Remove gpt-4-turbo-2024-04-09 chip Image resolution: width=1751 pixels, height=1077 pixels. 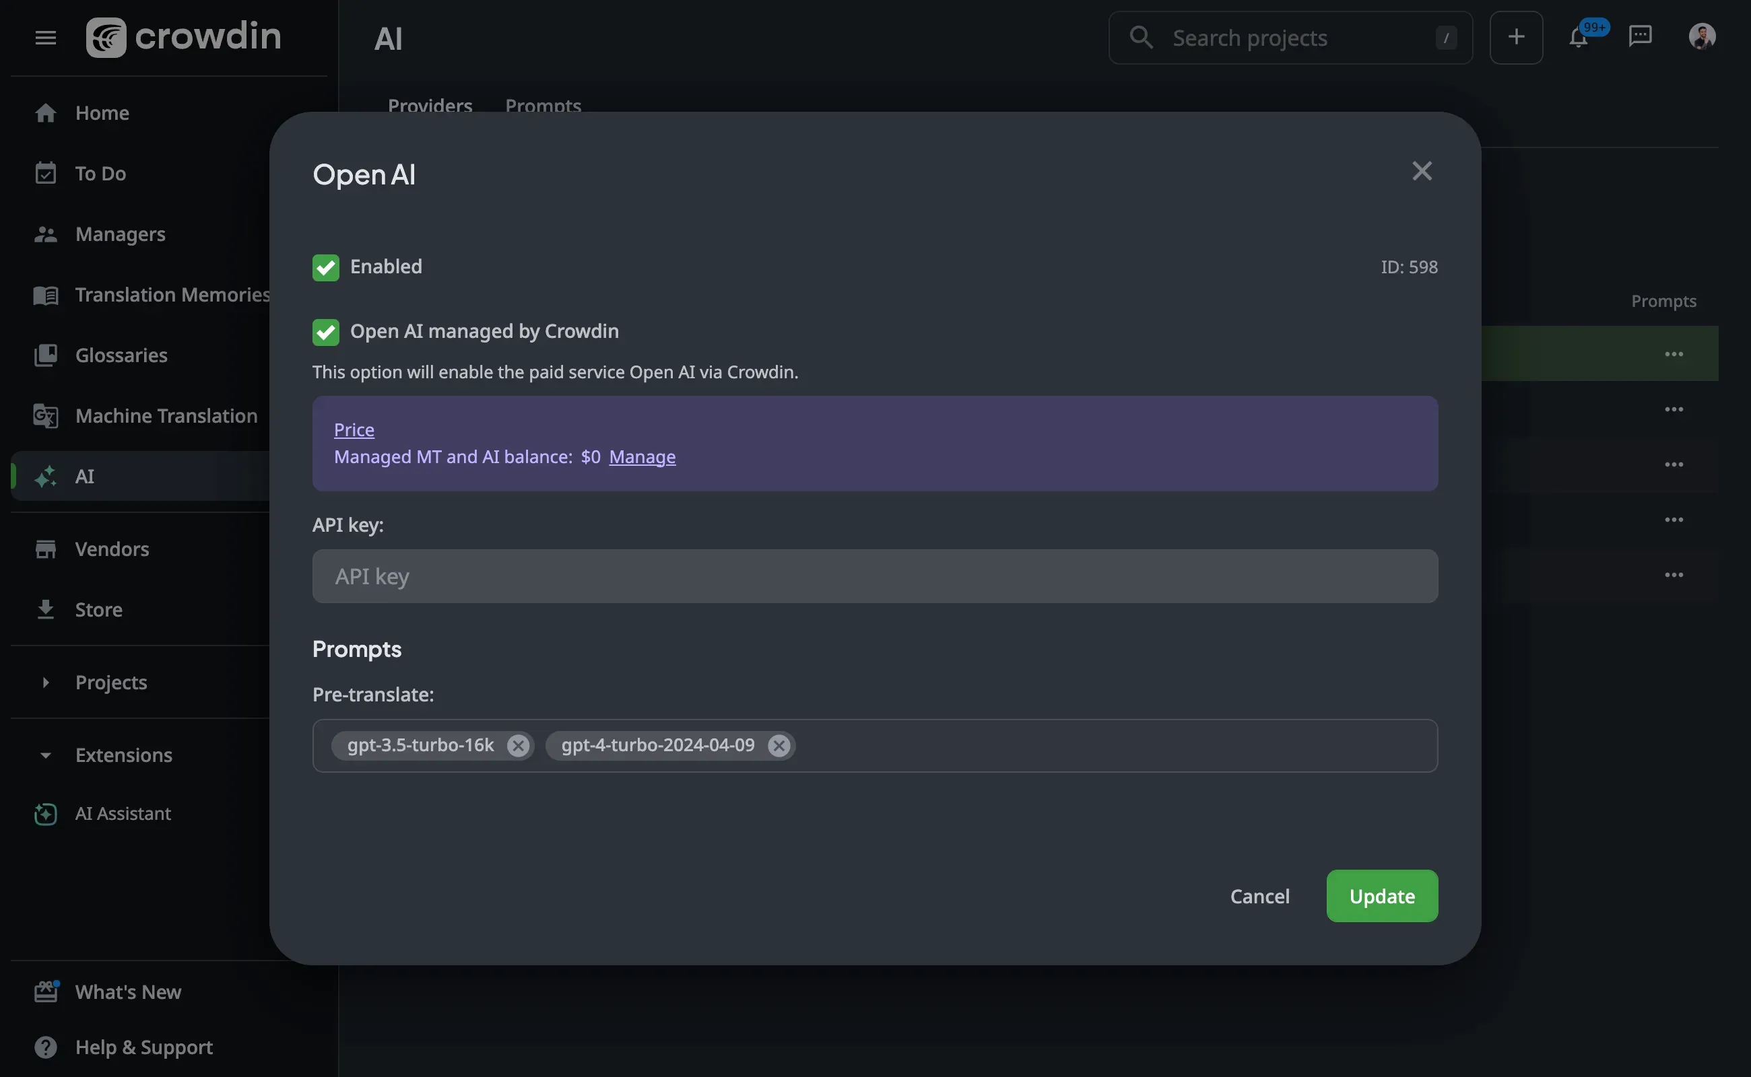[x=779, y=745]
